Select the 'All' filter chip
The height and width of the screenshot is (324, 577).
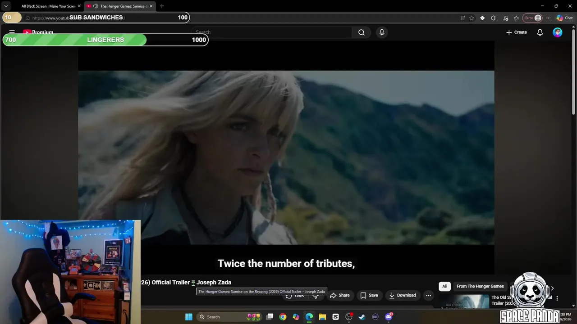click(444, 286)
